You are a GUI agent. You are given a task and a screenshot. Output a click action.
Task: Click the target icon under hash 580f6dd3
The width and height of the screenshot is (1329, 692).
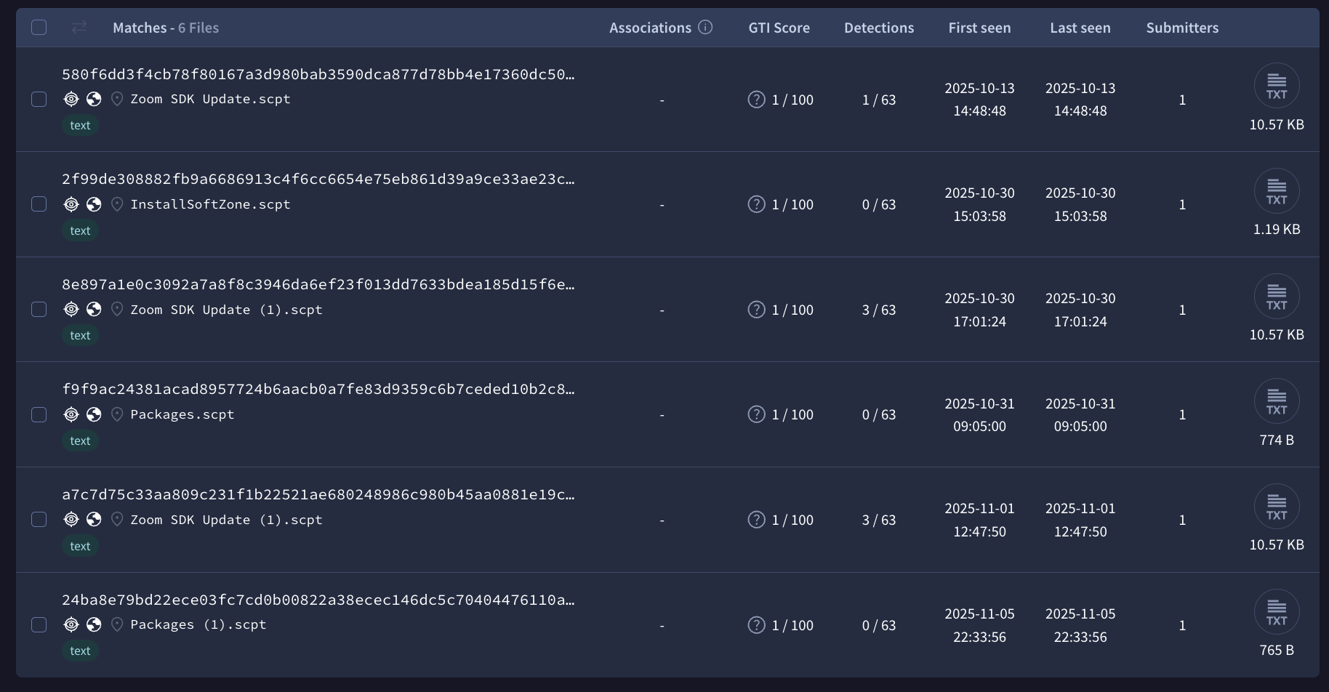[x=71, y=99]
